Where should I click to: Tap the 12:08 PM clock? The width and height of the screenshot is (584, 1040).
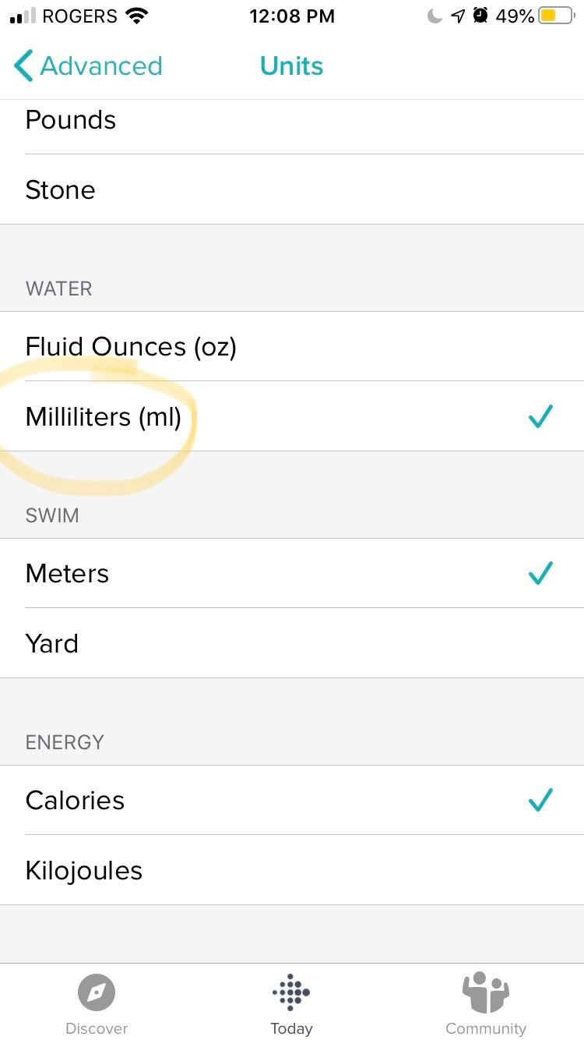coord(292,16)
